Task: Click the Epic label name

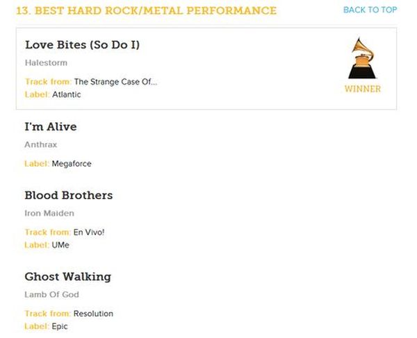Action: tap(60, 326)
